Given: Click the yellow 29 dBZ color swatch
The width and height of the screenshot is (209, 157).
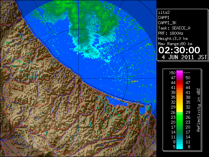Looking at the screenshot, I should coord(180,107).
